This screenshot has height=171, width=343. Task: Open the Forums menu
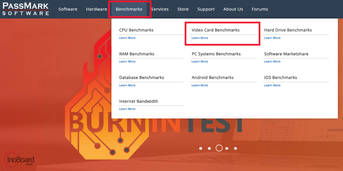coord(260,9)
